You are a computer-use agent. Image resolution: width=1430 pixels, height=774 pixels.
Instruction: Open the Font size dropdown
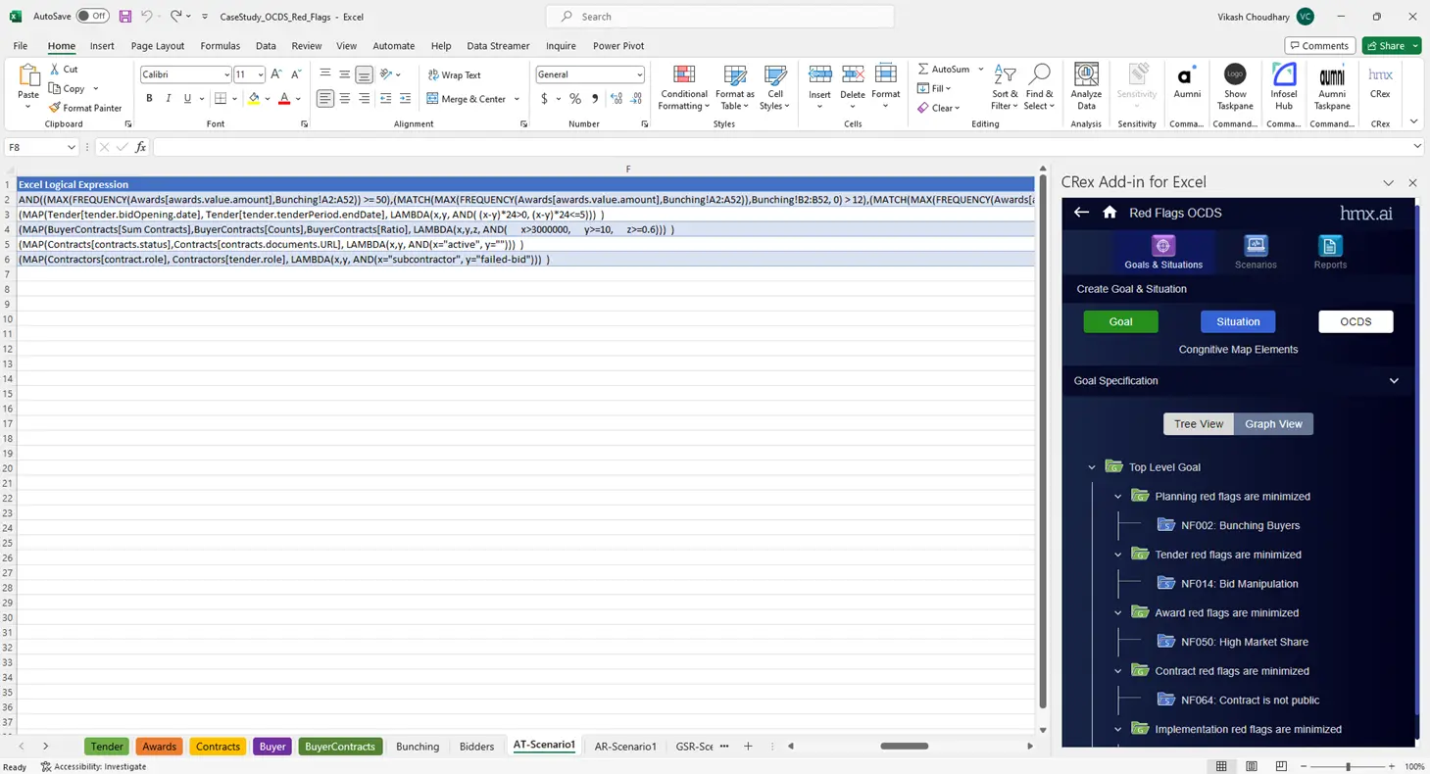260,74
